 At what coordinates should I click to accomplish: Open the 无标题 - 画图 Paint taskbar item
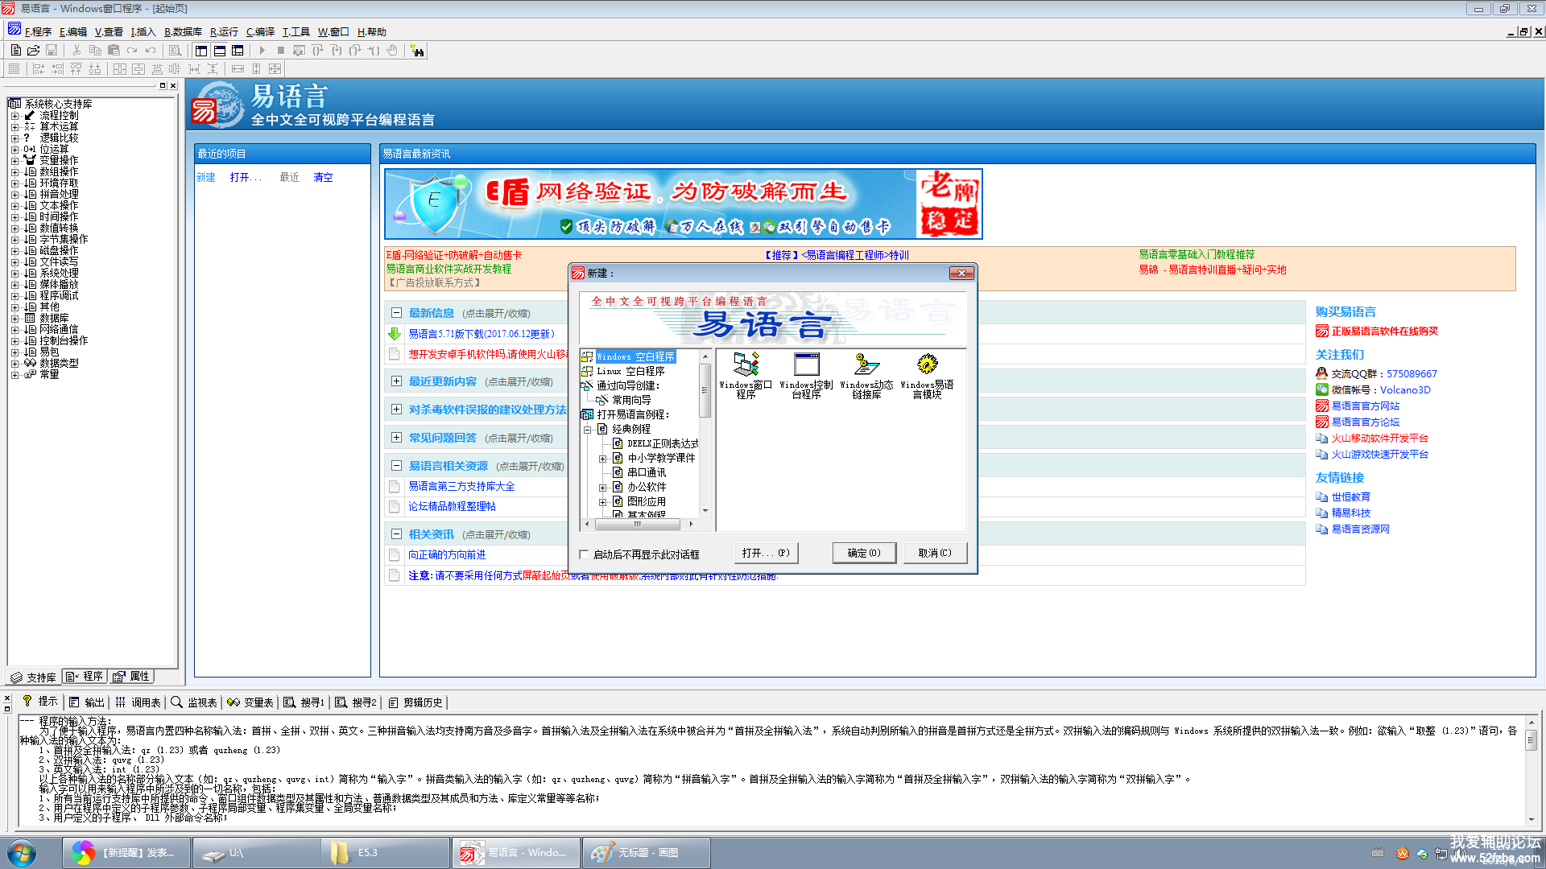point(646,853)
